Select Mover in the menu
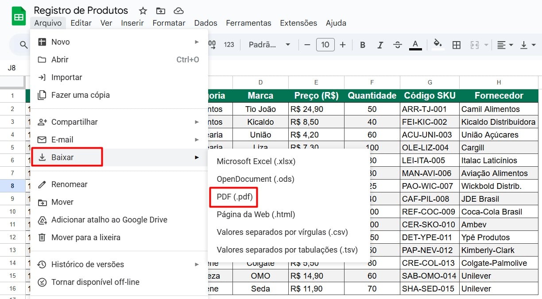 tap(119, 202)
